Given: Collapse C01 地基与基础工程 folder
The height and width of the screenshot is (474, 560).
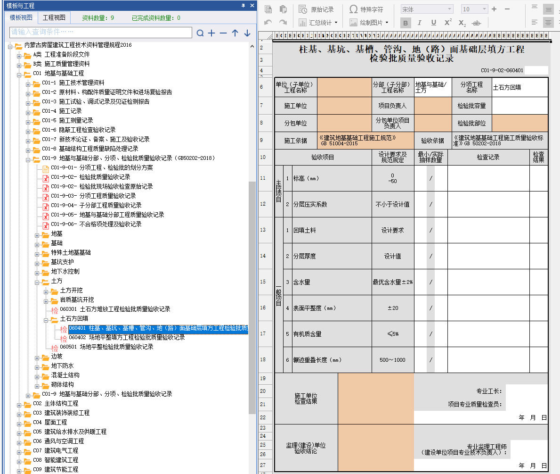Looking at the screenshot, I should point(19,75).
